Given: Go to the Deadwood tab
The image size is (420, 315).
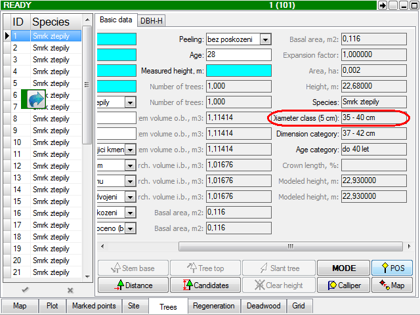Looking at the screenshot, I should (x=263, y=306).
